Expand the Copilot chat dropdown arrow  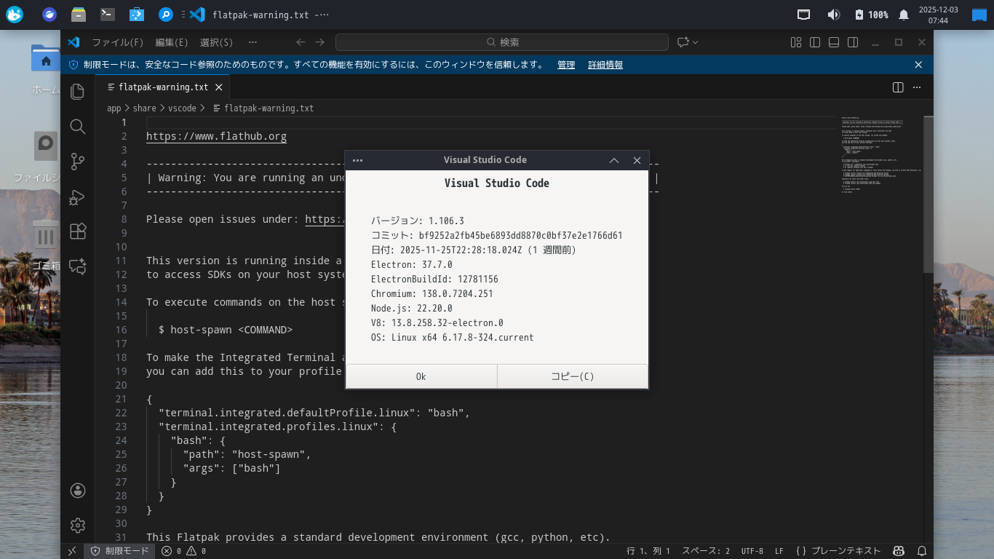(x=696, y=42)
